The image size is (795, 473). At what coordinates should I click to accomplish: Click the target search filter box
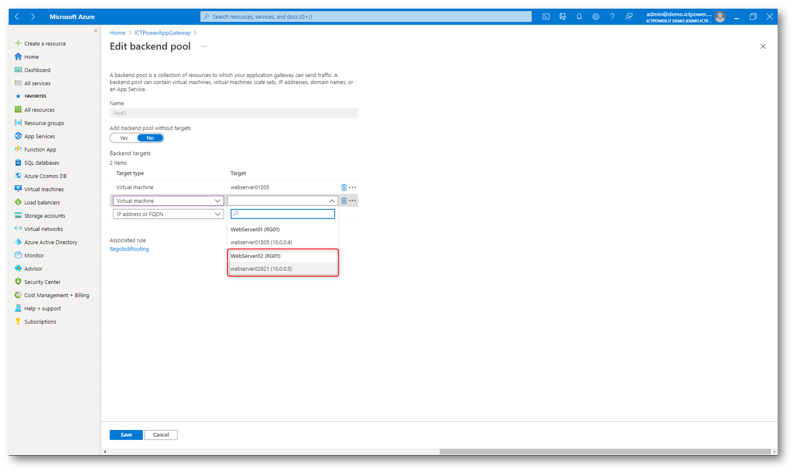pos(283,214)
